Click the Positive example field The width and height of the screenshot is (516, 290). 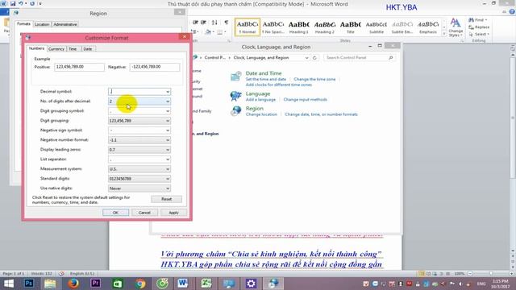[79, 67]
